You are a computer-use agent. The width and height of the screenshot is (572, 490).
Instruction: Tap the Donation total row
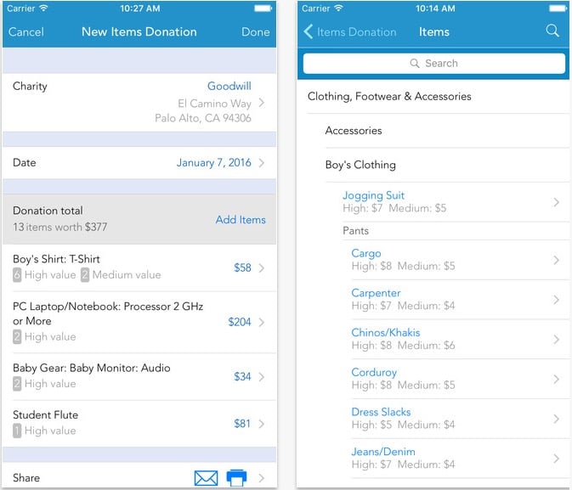139,219
